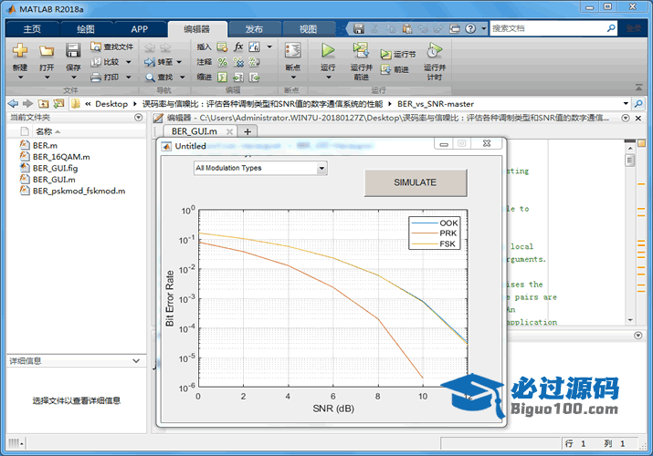Viewport: 653px width, 456px height.
Task: Click the insert section icon next to 插入
Action: (223, 47)
